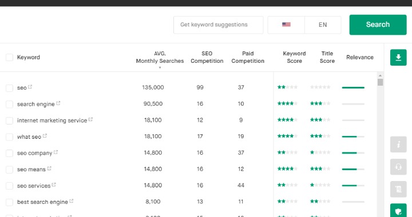The image size is (412, 217).
Task: Click the seo keyword text
Action: pos(22,88)
